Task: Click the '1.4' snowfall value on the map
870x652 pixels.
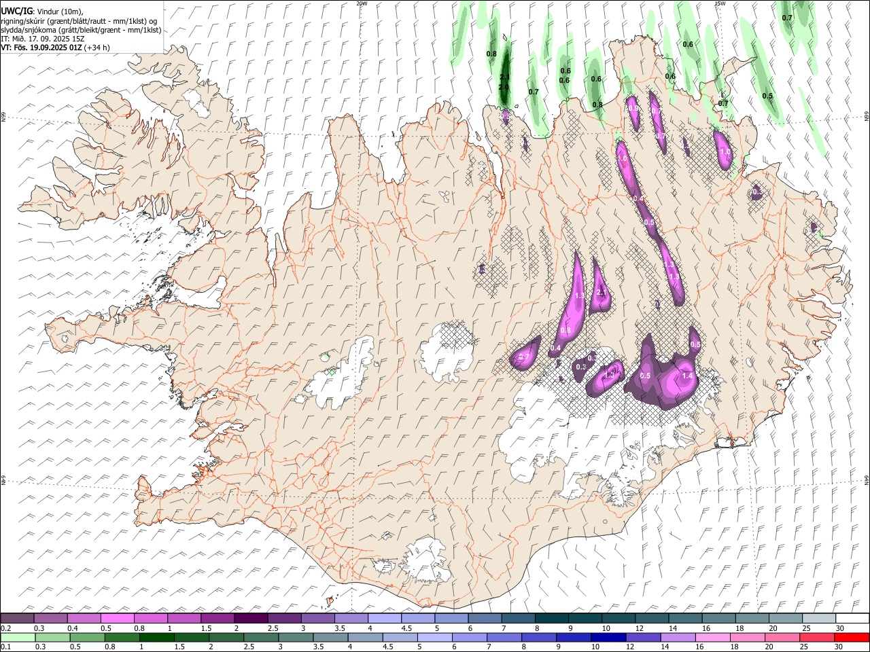Action: coord(687,376)
